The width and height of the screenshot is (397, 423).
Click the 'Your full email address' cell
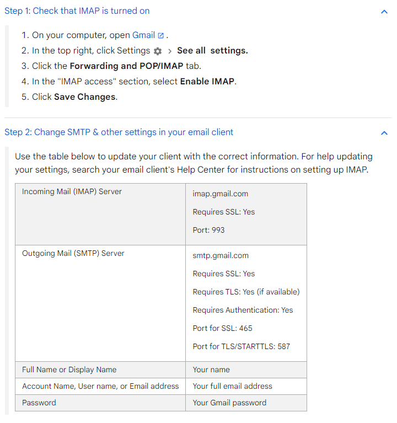246,386
